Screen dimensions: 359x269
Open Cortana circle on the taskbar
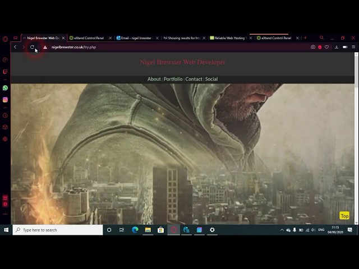pos(109,230)
